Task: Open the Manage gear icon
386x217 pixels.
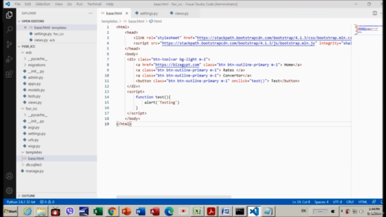Action: 9,190
